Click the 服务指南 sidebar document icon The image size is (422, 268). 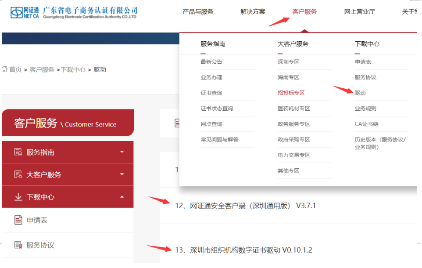pos(18,152)
